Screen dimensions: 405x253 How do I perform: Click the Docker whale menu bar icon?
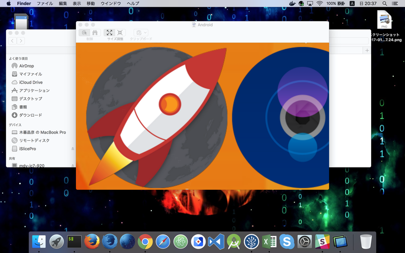pos(292,4)
